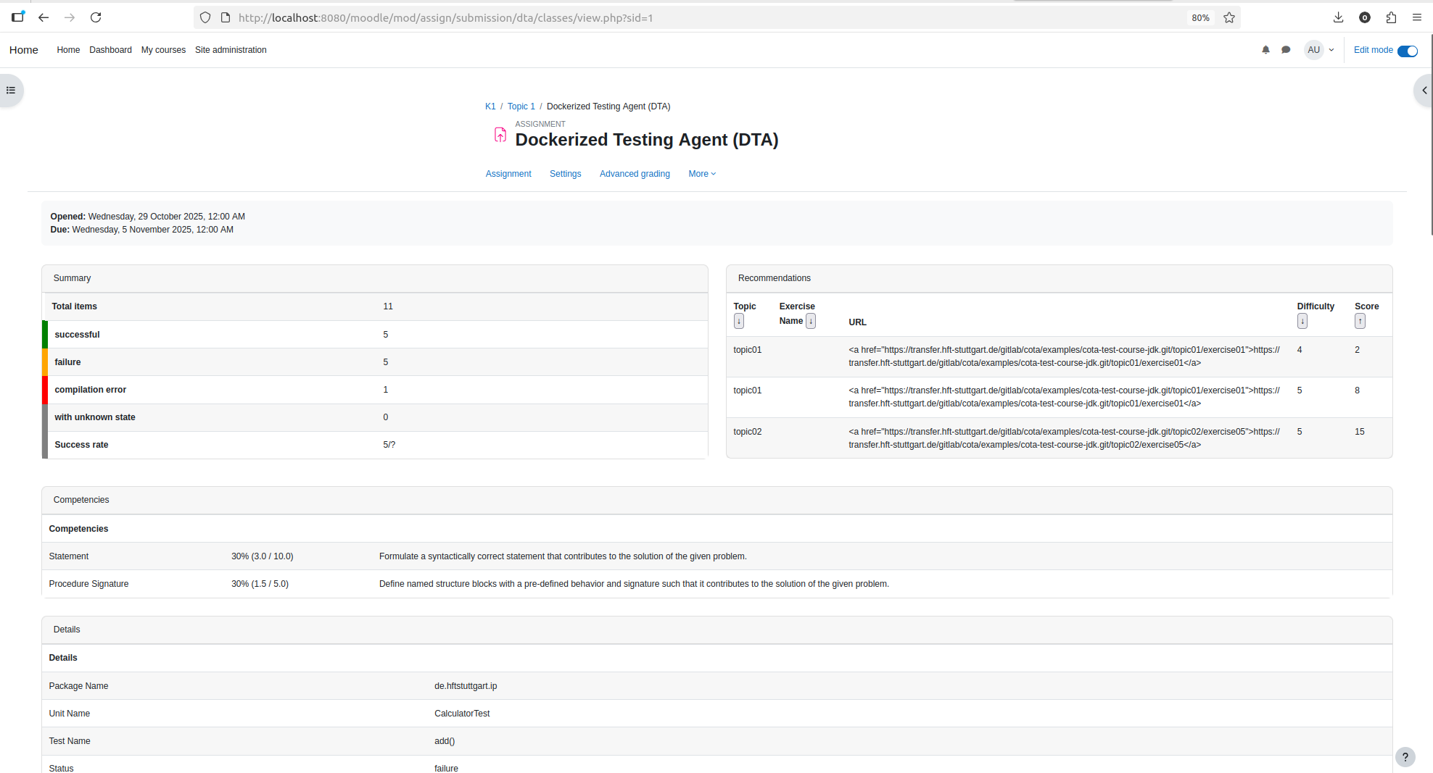Click the help question mark button

[x=1405, y=757]
